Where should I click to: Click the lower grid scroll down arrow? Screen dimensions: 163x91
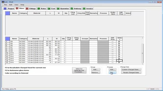click(143, 64)
